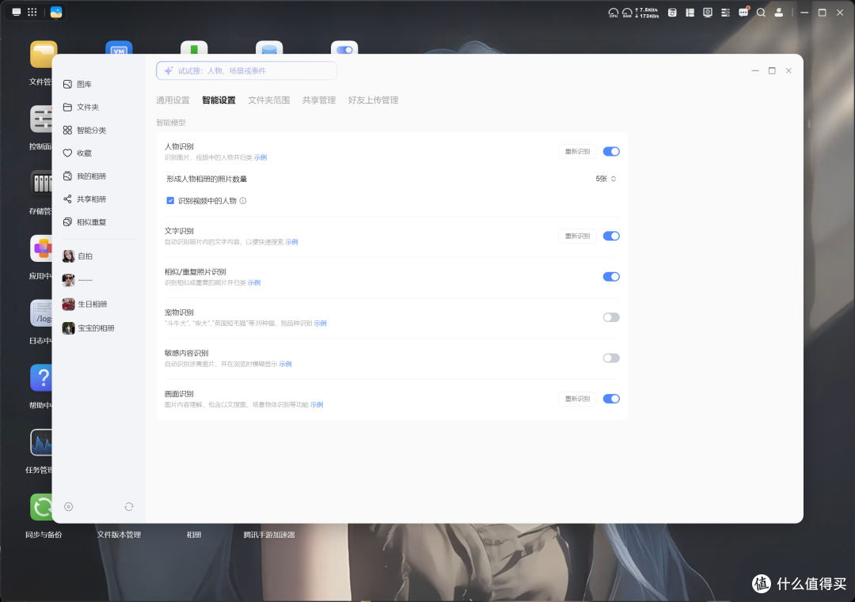Screen dimensions: 855x602
Task: Open the 宝宝的相册 baby album
Action: click(x=89, y=328)
